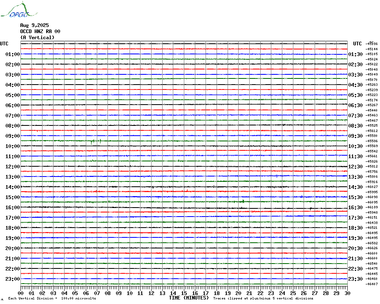Click the '25' minute tick label on the axis

293,293
